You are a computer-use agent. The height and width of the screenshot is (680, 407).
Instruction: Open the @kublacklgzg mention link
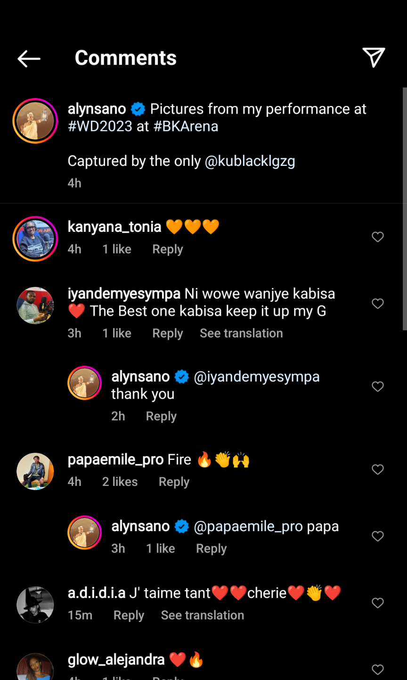click(x=250, y=161)
